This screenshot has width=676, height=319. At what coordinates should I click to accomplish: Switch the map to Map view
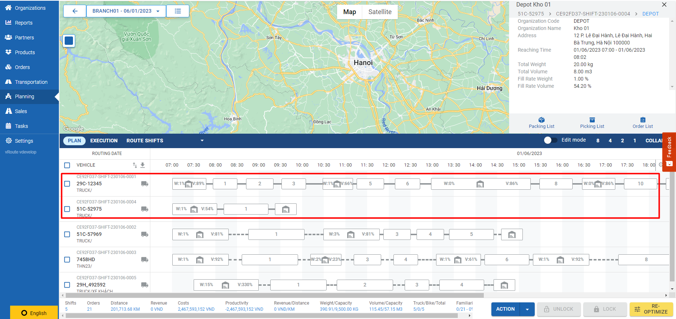[x=349, y=12]
